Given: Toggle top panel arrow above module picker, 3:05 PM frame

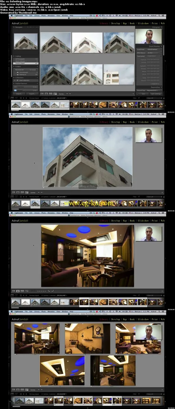Looking at the screenshot, I should pos(87,20).
